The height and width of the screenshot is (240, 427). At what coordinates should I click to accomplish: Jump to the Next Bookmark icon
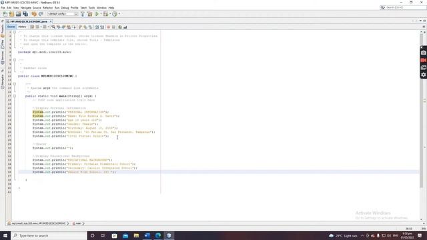click(x=85, y=27)
